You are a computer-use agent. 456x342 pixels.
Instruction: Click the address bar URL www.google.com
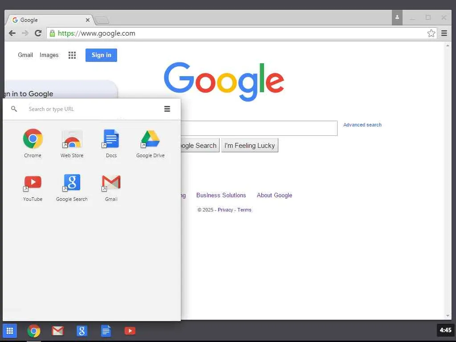coord(97,33)
